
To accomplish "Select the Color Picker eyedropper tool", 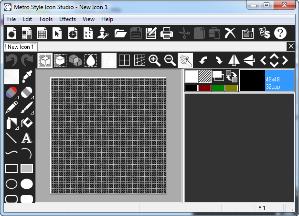I will coord(27,77).
